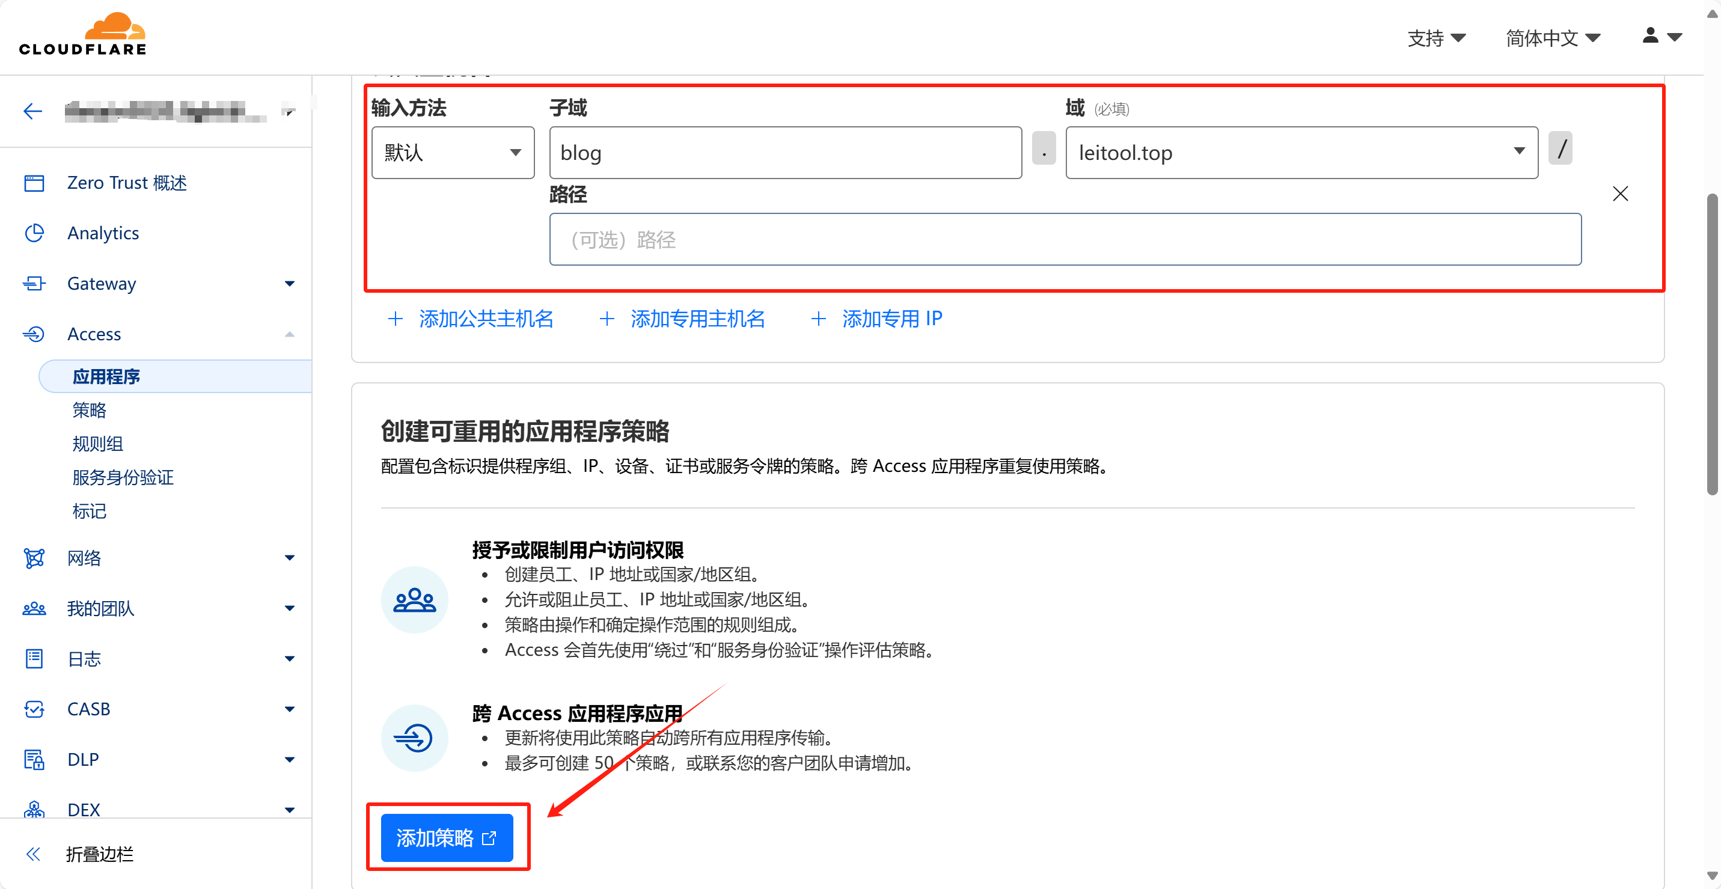Image resolution: width=1721 pixels, height=889 pixels.
Task: Click the Access sidebar icon
Action: tap(34, 334)
